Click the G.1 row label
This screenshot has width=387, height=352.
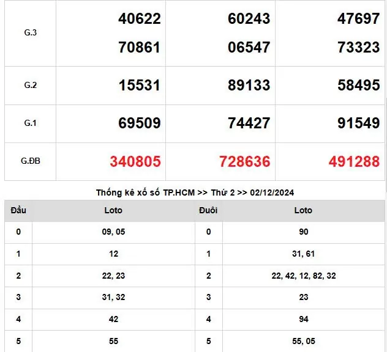[x=31, y=123]
